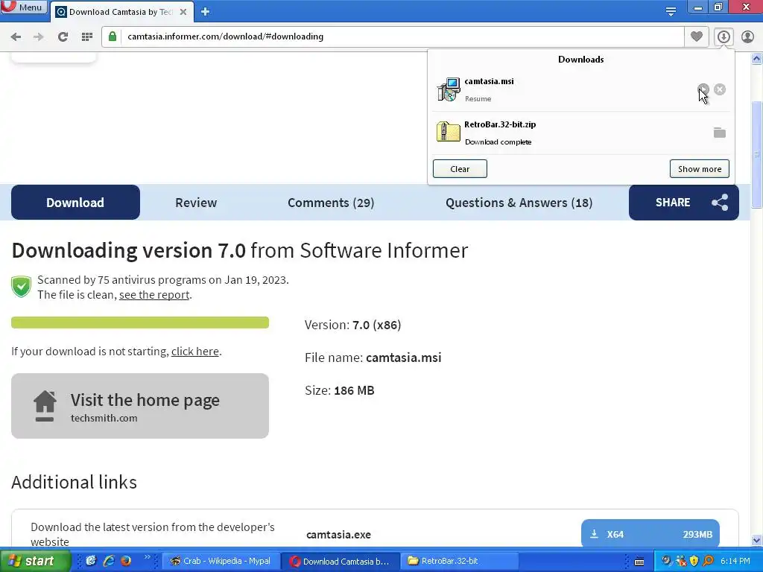The width and height of the screenshot is (763, 572).
Task: Open folder for RetroBar.32-bit.zip
Action: pyautogui.click(x=720, y=133)
